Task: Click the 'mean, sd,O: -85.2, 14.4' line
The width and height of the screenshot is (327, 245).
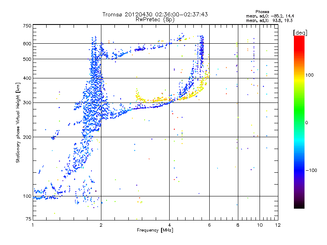Action: (x=270, y=16)
